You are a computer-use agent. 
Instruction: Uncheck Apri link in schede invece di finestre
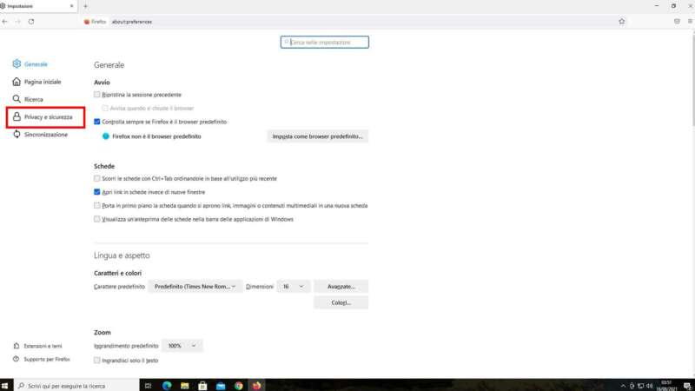coord(97,192)
